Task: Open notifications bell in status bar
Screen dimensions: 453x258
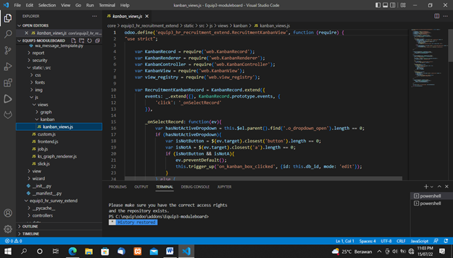Action: click(x=446, y=241)
